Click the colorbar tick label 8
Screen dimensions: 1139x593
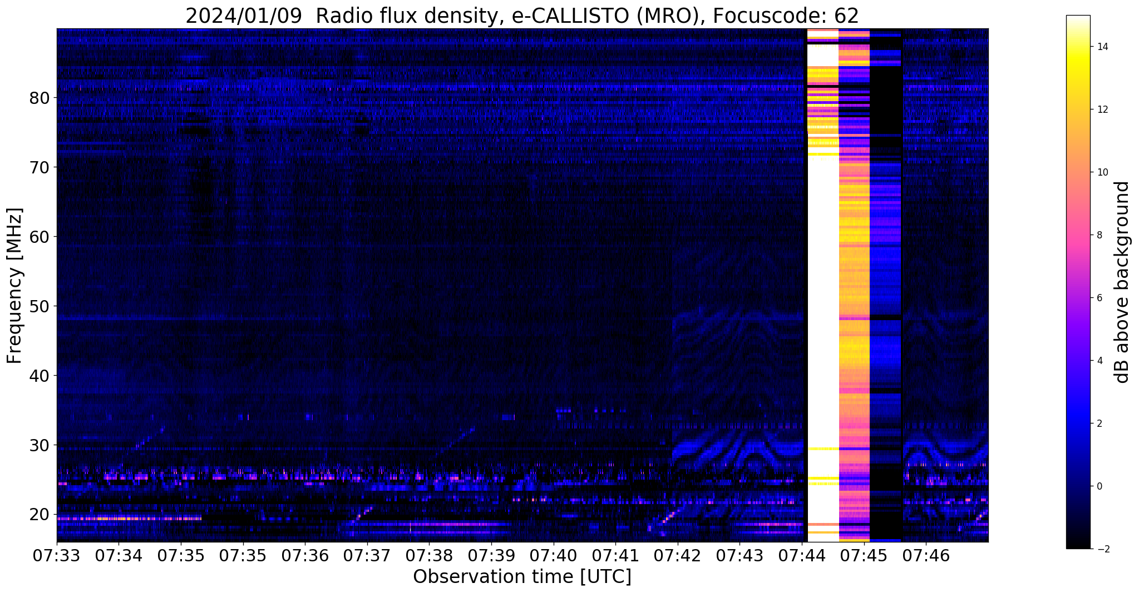click(1098, 235)
